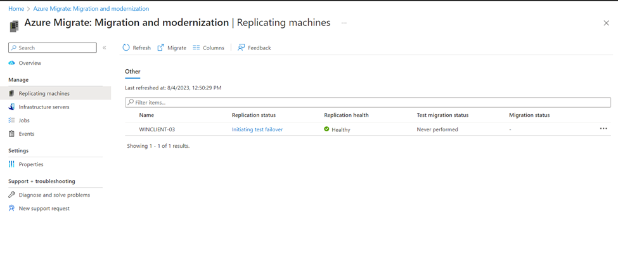The width and height of the screenshot is (618, 274).
Task: Open row actions for WINCLIENT-03
Action: click(x=603, y=129)
